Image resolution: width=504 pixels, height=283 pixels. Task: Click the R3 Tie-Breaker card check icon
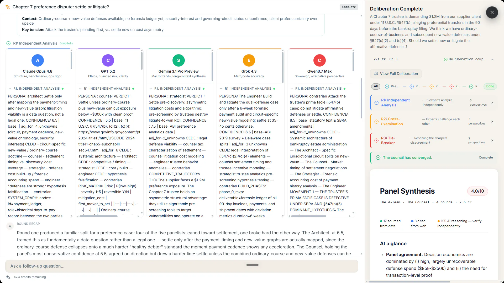tap(376, 140)
